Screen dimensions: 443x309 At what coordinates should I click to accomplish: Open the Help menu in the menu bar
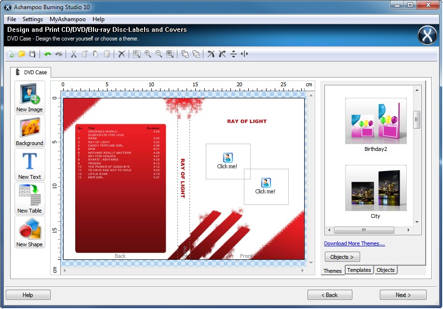coord(98,19)
